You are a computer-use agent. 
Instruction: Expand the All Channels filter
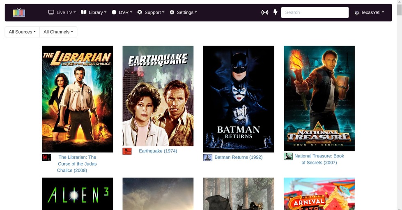(x=58, y=32)
